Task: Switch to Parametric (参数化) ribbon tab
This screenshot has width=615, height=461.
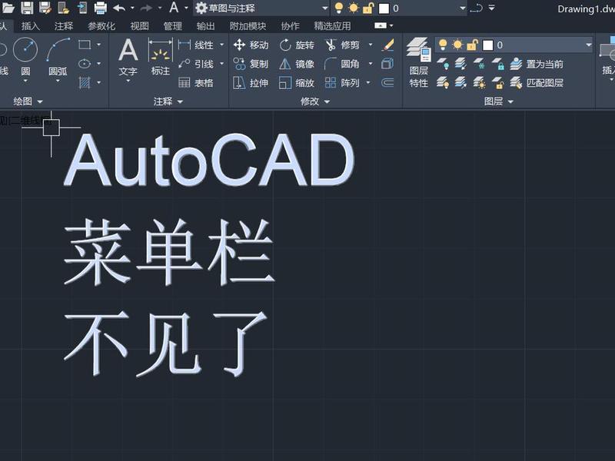Action: tap(101, 26)
